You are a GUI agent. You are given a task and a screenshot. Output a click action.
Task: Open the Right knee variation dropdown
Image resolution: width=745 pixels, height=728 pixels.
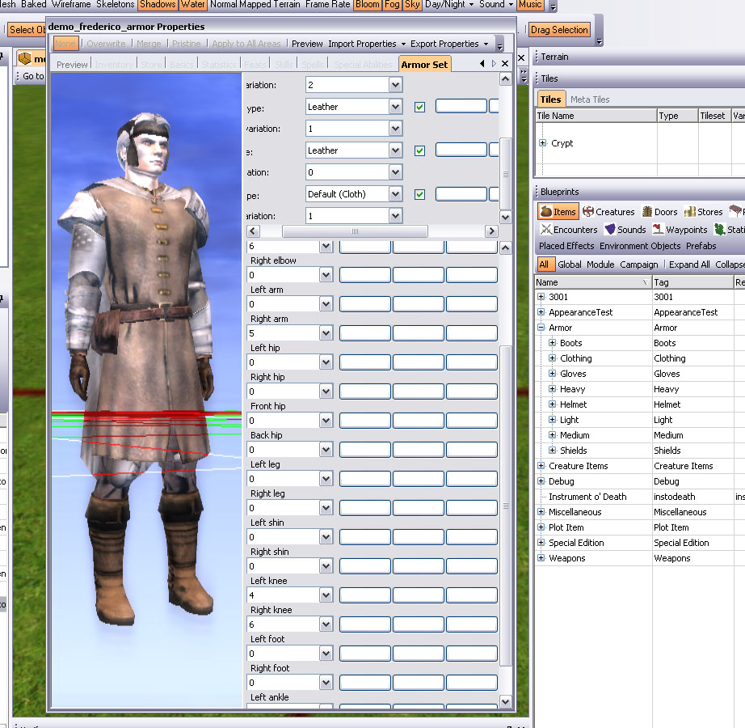(326, 624)
